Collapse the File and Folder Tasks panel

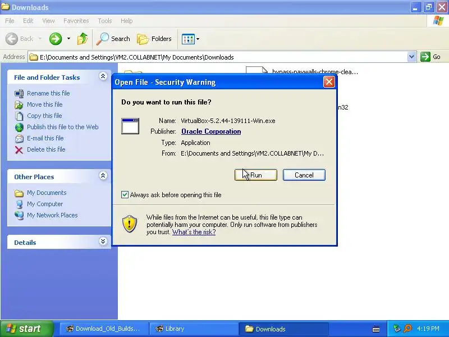103,76
